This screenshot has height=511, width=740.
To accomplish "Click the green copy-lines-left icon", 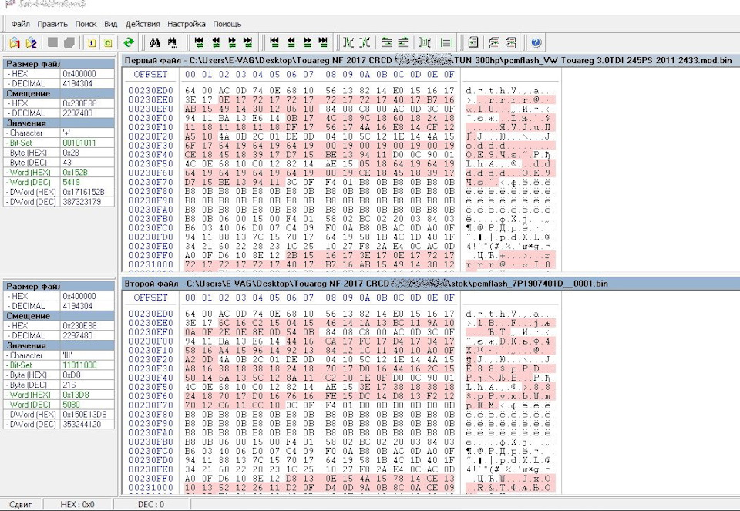I will (386, 42).
